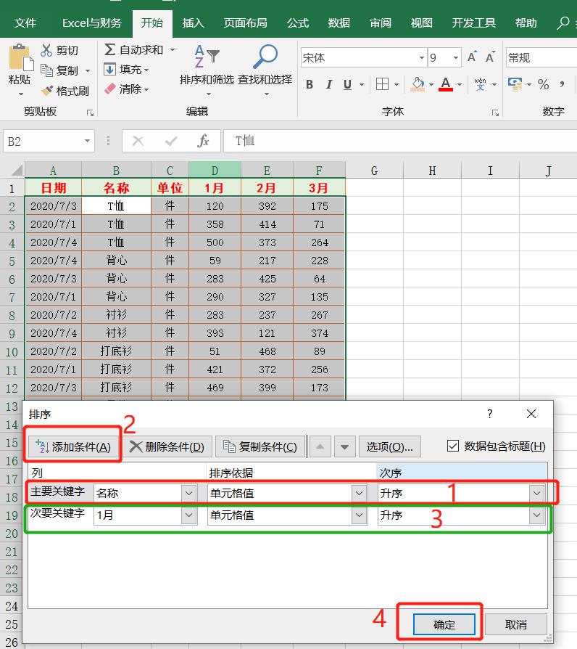Viewport: 577px width, 649px height.
Task: Open secondary key column dropdown 1月
Action: pyautogui.click(x=189, y=515)
